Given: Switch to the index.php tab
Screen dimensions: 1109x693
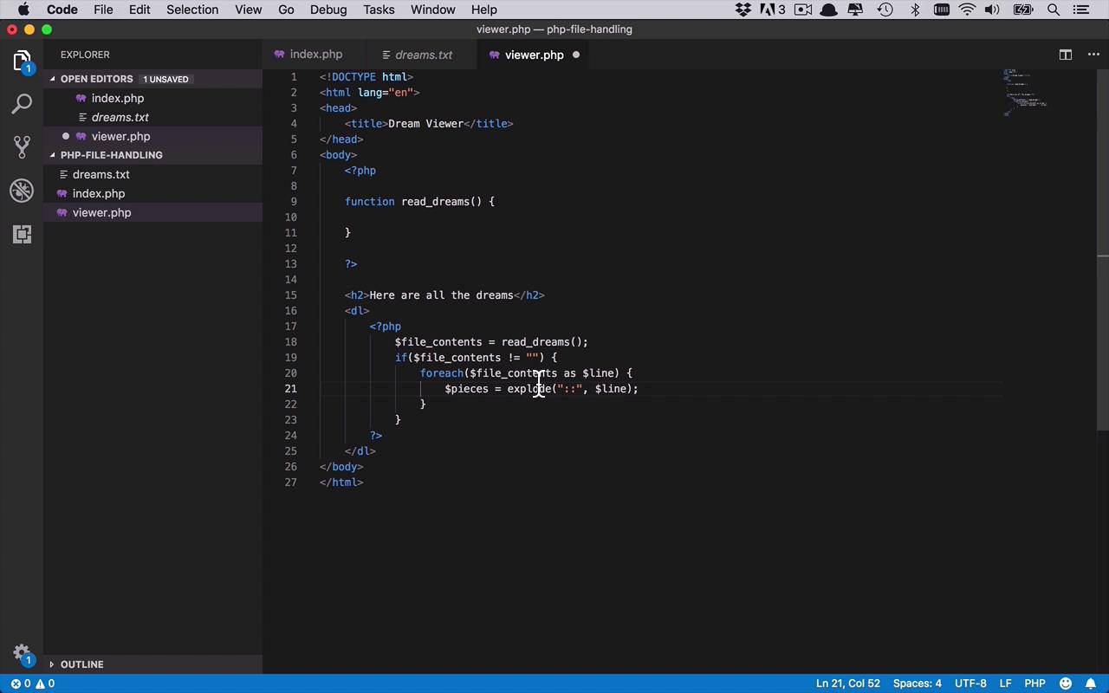Looking at the screenshot, I should (315, 55).
